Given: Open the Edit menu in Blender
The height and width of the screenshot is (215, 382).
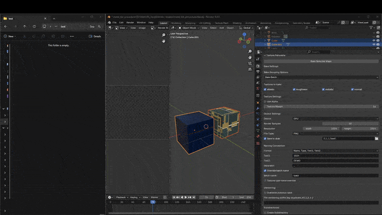Looking at the screenshot, I should point(121,22).
